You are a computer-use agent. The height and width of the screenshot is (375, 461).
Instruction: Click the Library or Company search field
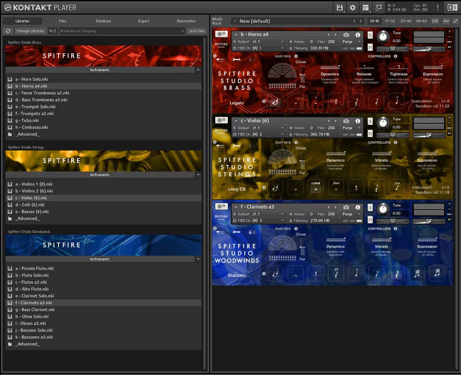[x=122, y=31]
